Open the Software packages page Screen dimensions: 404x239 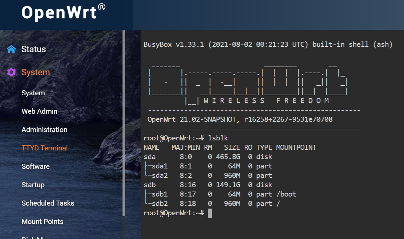(x=35, y=166)
